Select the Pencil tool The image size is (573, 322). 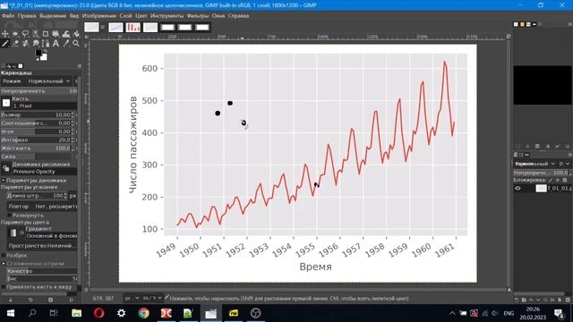click(x=5, y=44)
